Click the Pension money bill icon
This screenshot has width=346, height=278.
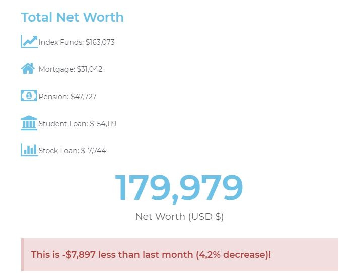click(x=29, y=96)
